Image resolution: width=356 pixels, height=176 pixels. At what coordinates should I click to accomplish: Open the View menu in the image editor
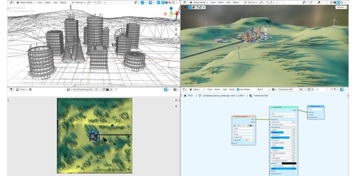coord(22,90)
